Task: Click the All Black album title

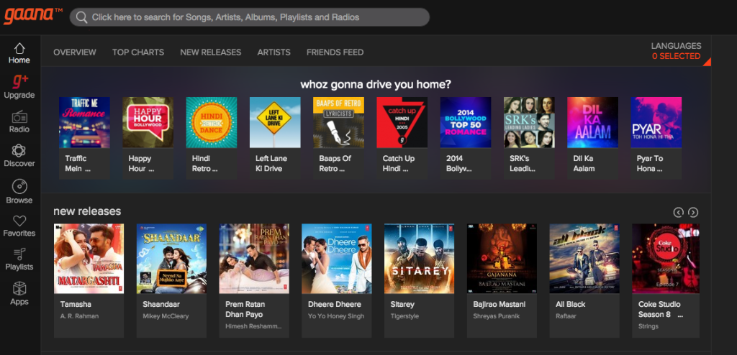Action: pyautogui.click(x=571, y=304)
